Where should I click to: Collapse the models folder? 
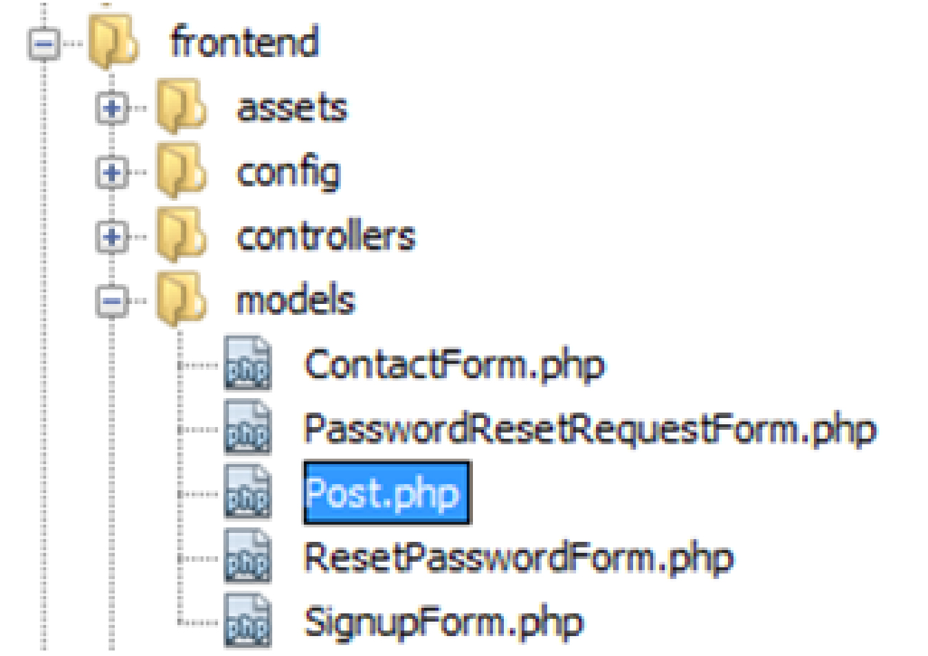tap(111, 300)
